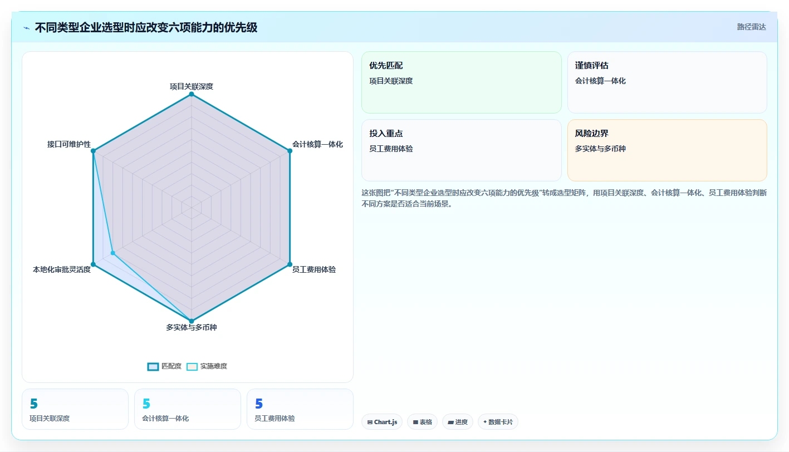The width and height of the screenshot is (789, 452).
Task: Toggle the 匹配度 legend swatch
Action: coord(153,366)
